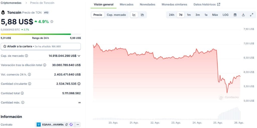
Task: Set chart range to 1m
Action: coord(189,15)
